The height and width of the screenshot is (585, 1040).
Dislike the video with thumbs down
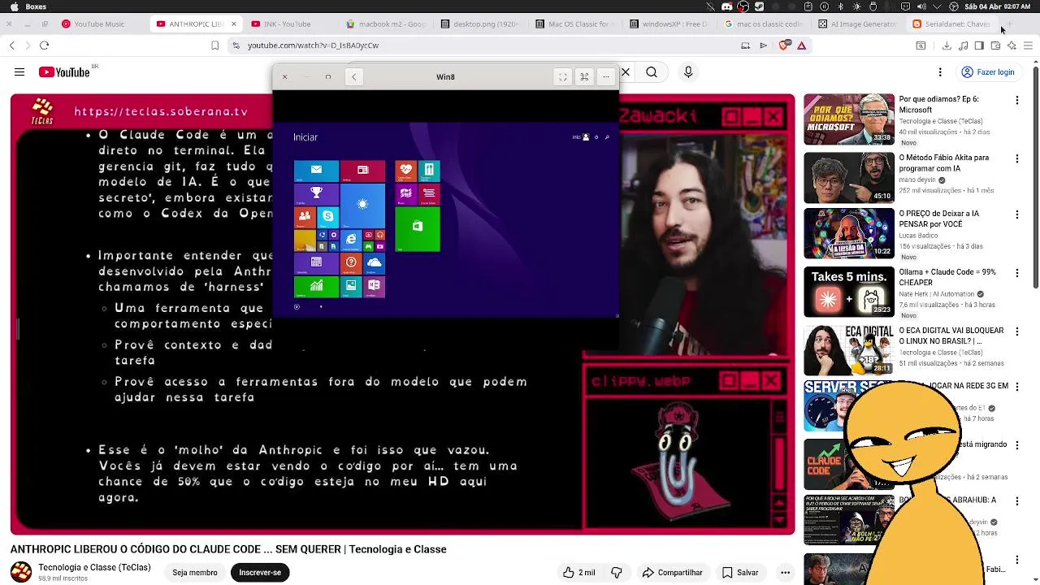(x=616, y=573)
